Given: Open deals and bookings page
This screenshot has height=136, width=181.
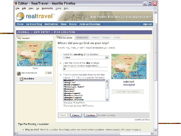Looking at the screenshot, I should point(90,24).
